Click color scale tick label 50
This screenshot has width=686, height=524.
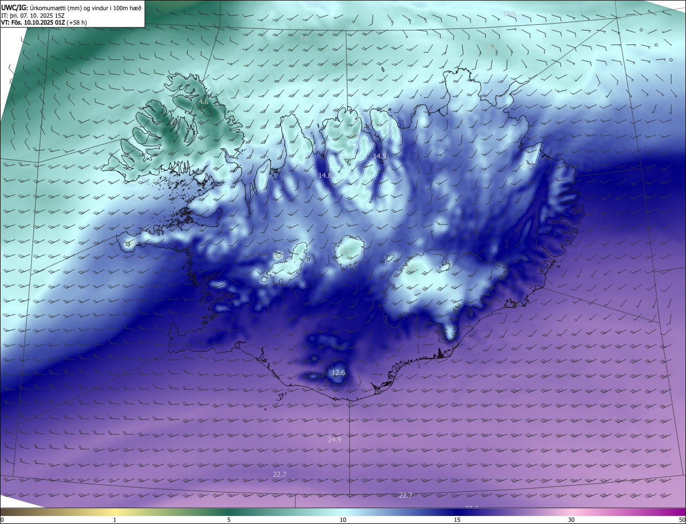682,520
